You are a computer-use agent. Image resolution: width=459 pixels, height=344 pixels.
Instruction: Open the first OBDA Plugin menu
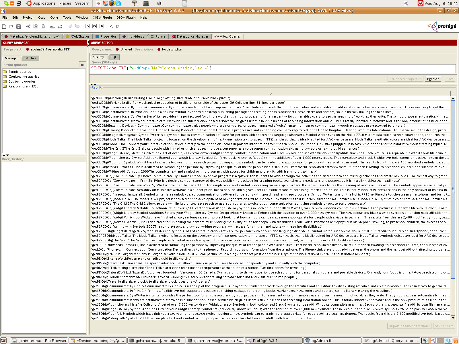click(102, 17)
